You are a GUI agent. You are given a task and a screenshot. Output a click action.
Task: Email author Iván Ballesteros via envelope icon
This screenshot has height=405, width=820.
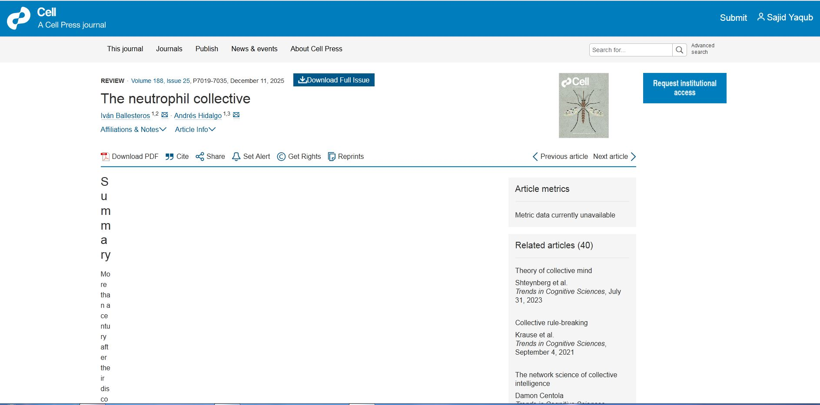coord(165,115)
